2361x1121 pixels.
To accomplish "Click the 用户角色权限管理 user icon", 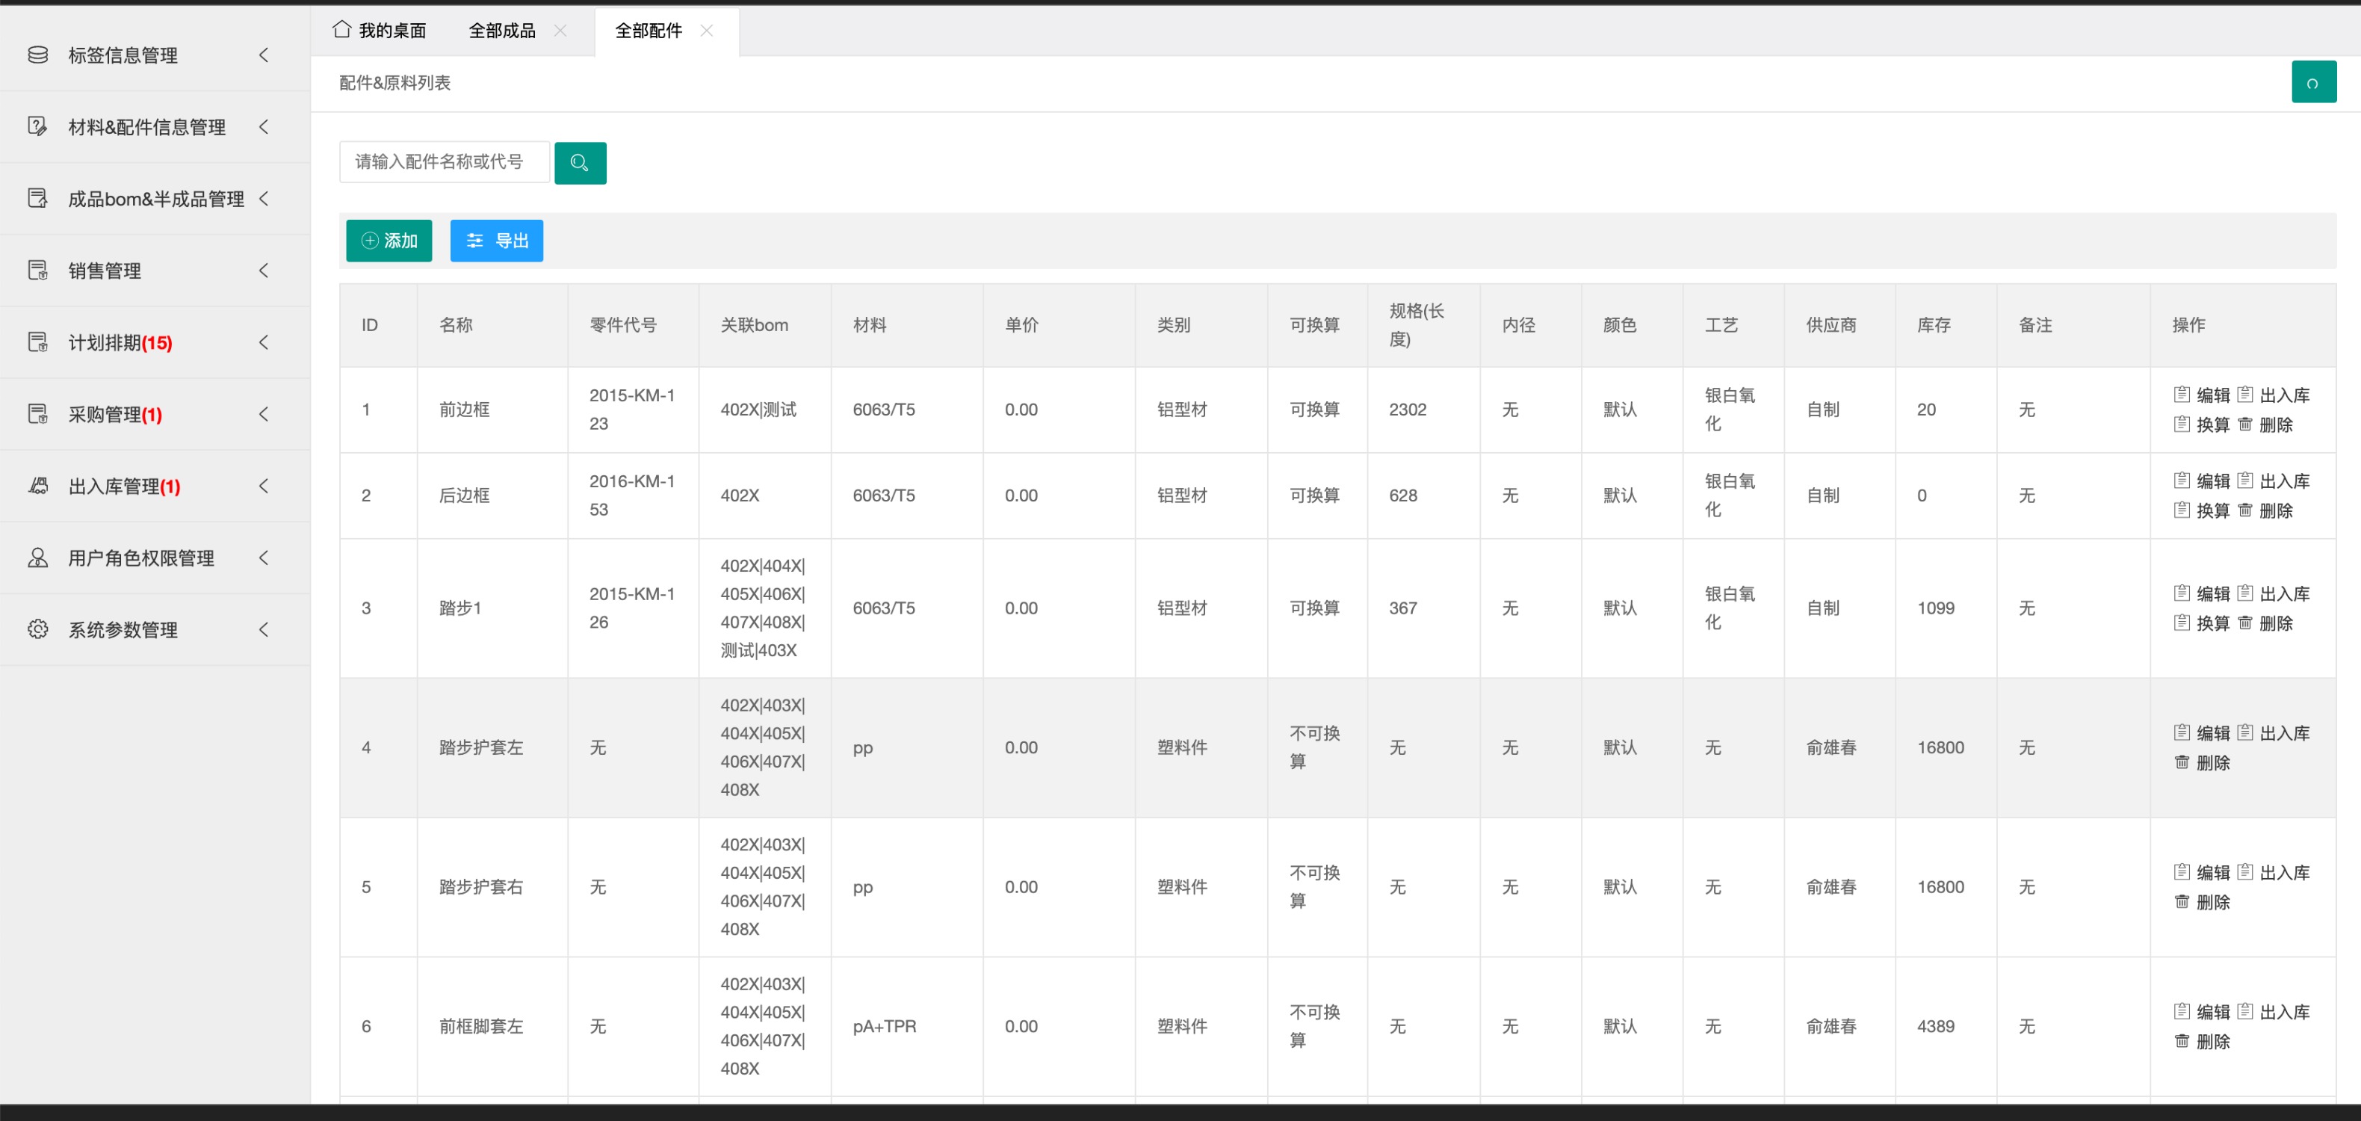I will coord(37,558).
